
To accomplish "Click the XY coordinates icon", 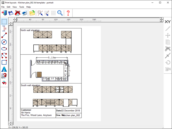I will (168, 22).
